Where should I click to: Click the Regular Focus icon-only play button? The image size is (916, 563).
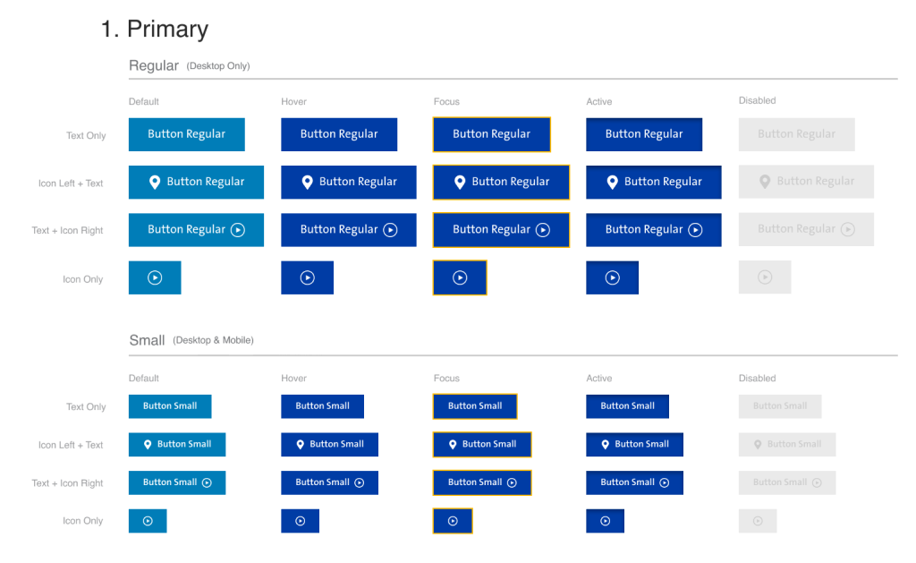pyautogui.click(x=460, y=277)
